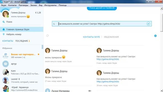Click Поиск друзей из Facebook button

[x=102, y=8]
